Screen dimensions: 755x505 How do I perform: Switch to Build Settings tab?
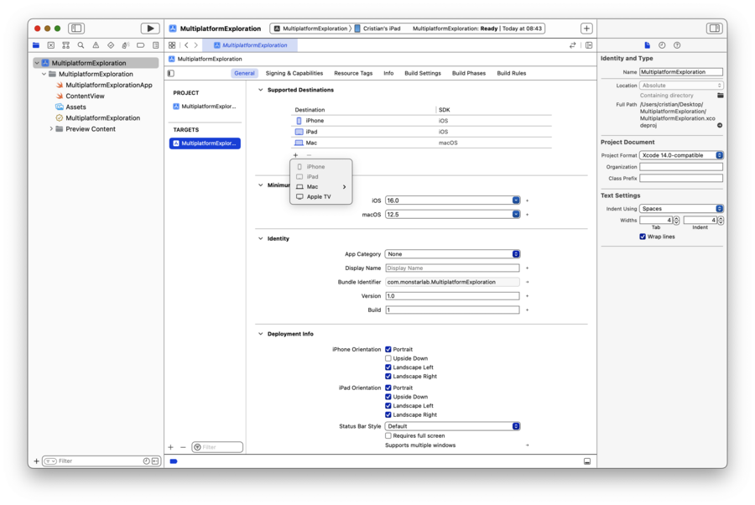423,73
